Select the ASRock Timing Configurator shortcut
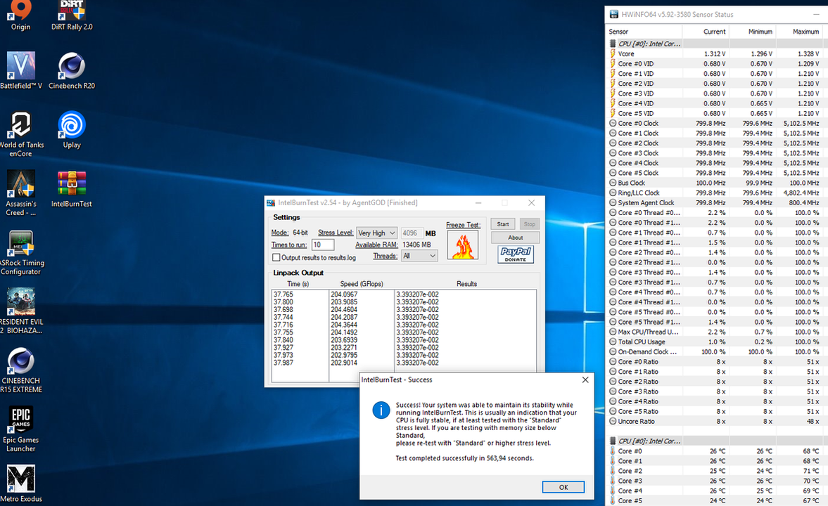The image size is (828, 506). click(x=20, y=252)
